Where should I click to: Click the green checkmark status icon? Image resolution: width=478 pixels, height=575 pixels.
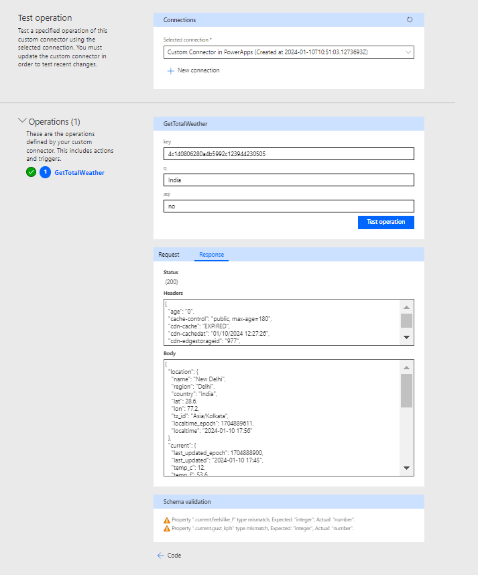(x=31, y=172)
